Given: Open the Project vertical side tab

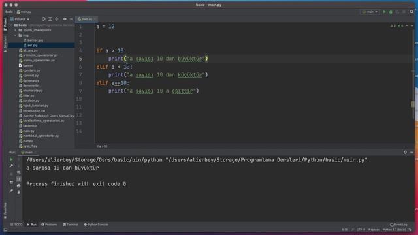Looking at the screenshot, I should (x=5, y=24).
